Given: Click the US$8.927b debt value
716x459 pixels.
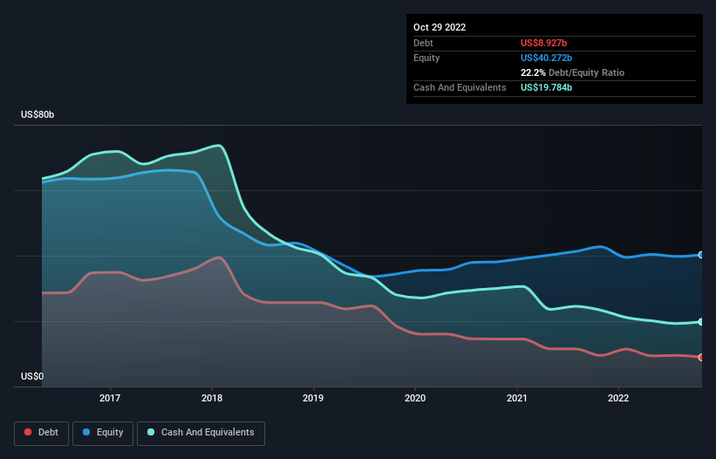Looking at the screenshot, I should 543,43.
